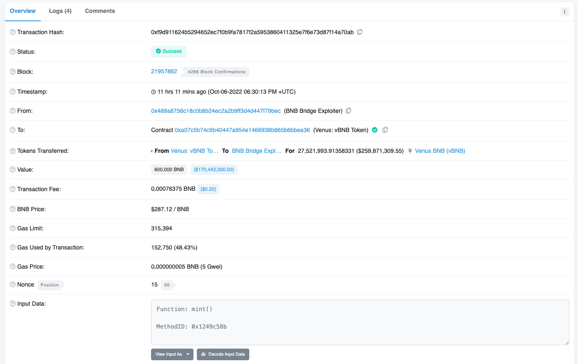Click help icon beside Value
The image size is (578, 364).
(x=12, y=170)
